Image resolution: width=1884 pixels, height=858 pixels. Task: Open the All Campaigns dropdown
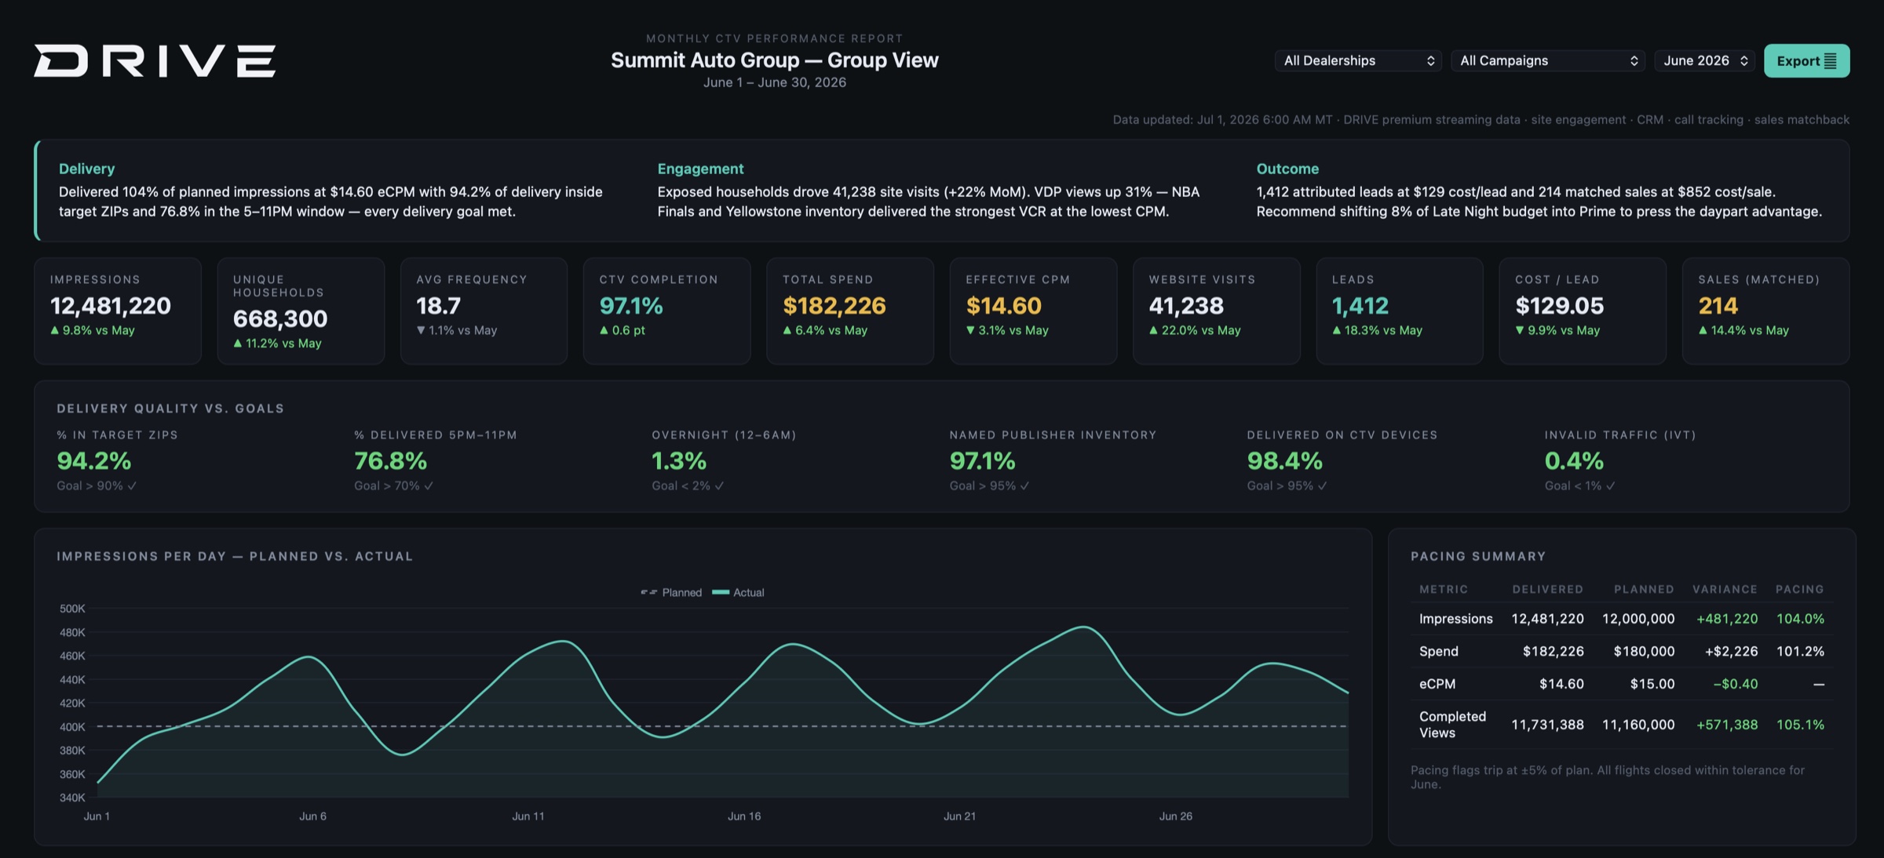point(1548,60)
